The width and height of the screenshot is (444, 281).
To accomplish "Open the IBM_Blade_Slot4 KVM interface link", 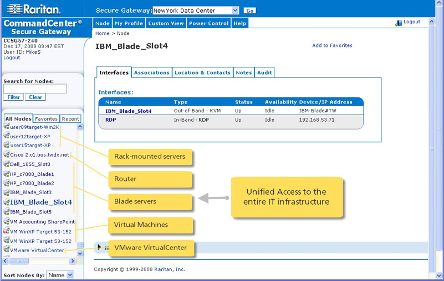I will pyautogui.click(x=128, y=111).
